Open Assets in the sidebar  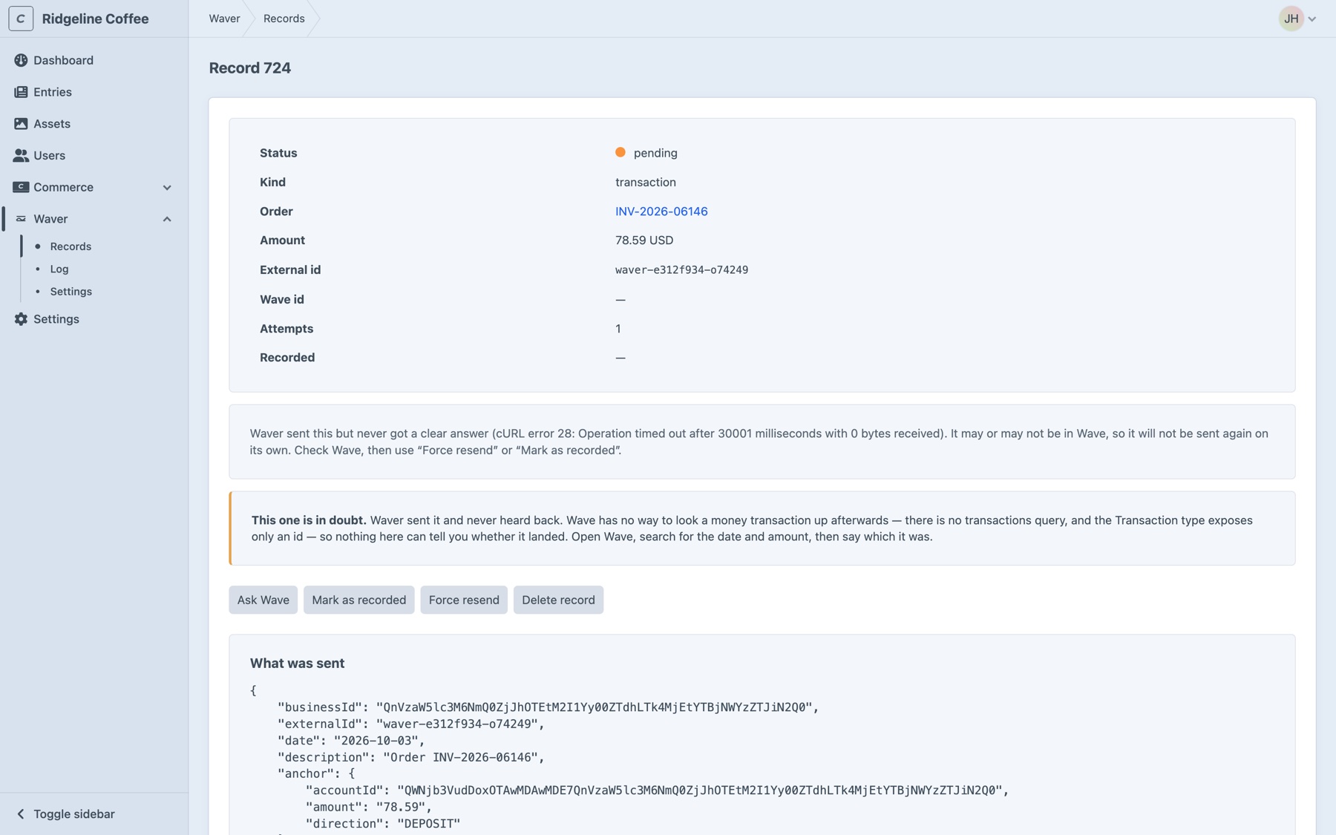[x=52, y=124]
